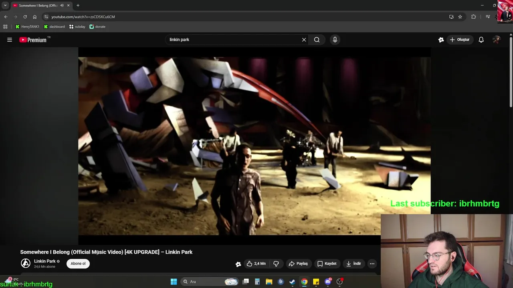Dislike the Somewhere I Belong video
Image resolution: width=513 pixels, height=288 pixels.
276,264
